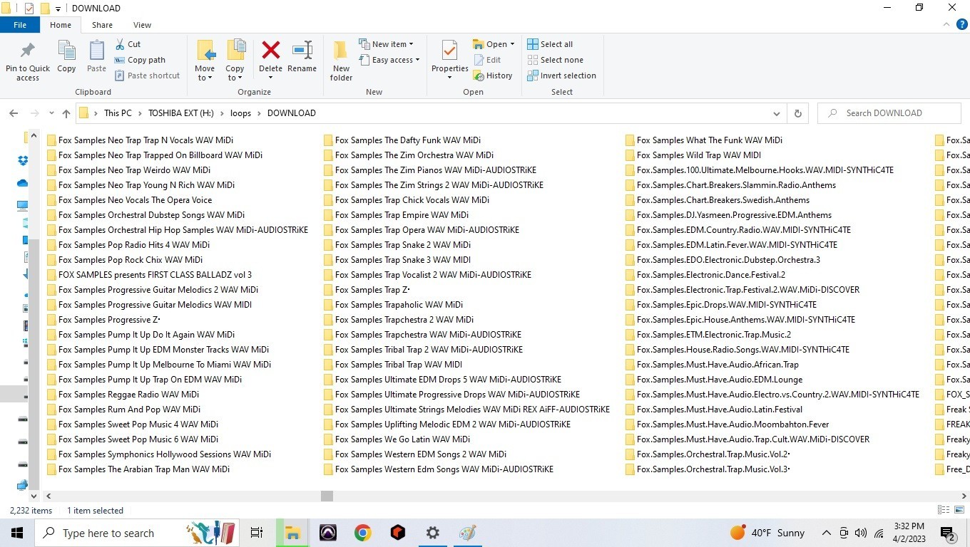Go up one folder level arrow
This screenshot has width=970, height=547.
coord(66,113)
